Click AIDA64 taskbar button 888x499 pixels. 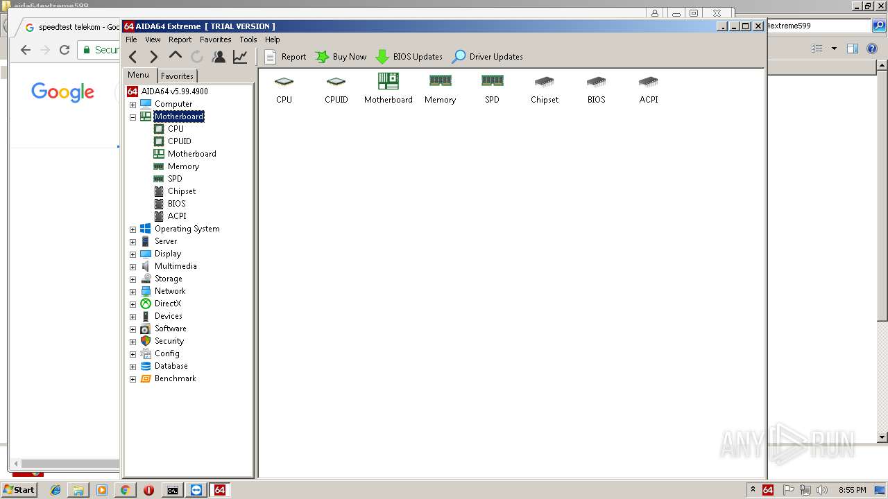pyautogui.click(x=219, y=490)
